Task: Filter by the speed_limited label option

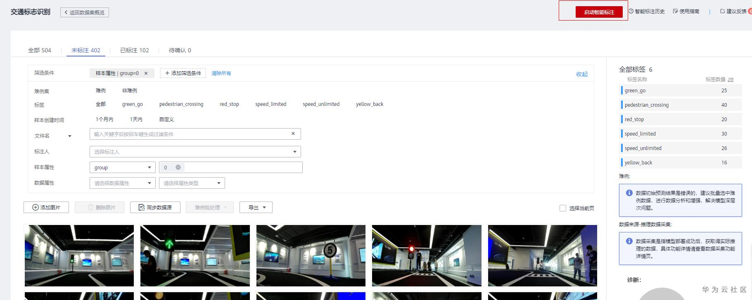Action: (x=271, y=104)
